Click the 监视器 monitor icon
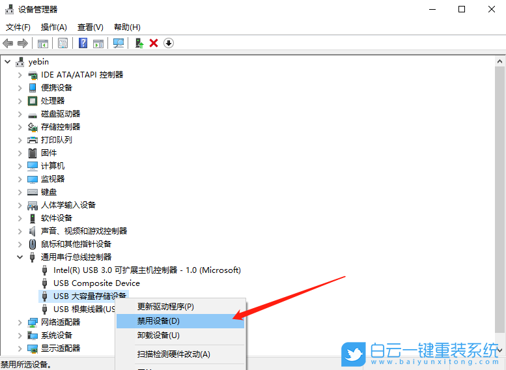The image size is (506, 370). click(33, 179)
